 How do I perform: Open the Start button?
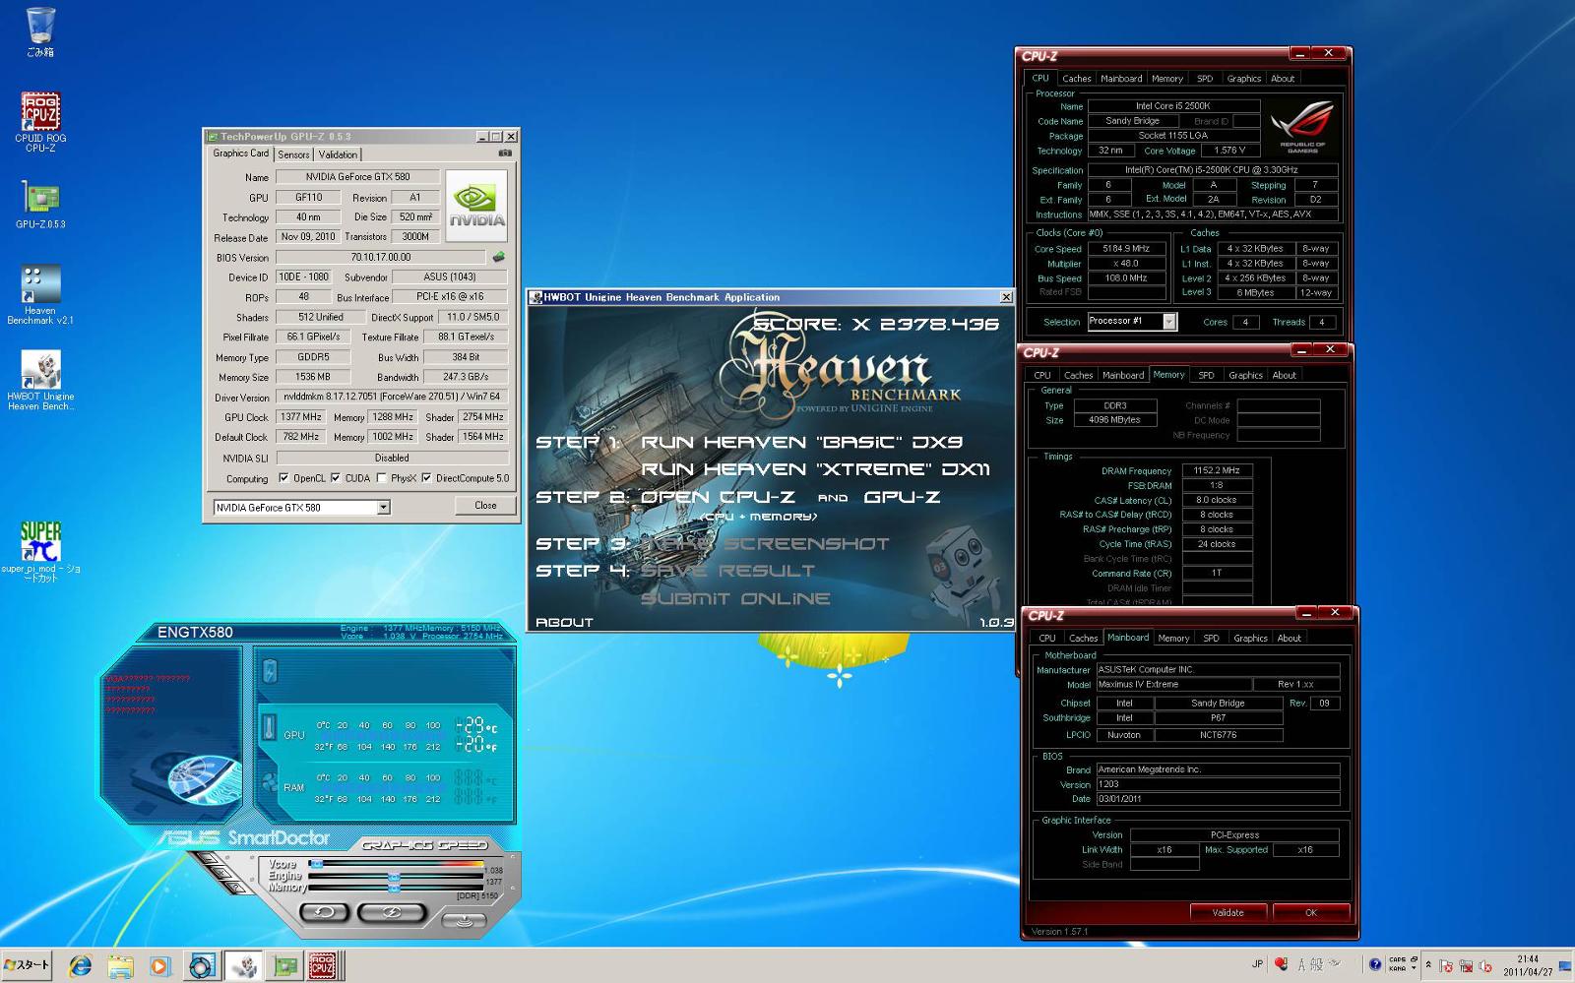(27, 964)
